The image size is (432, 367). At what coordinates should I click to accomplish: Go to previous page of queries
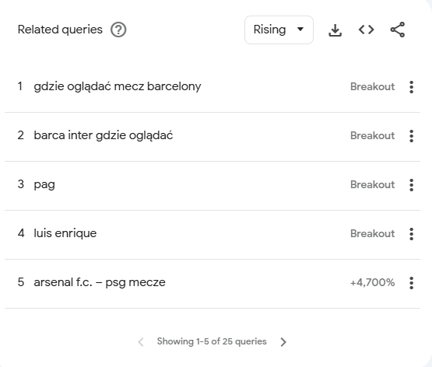coord(141,341)
